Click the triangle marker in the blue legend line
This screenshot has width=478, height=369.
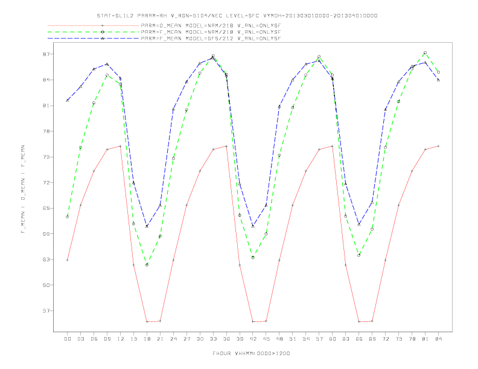103,39
